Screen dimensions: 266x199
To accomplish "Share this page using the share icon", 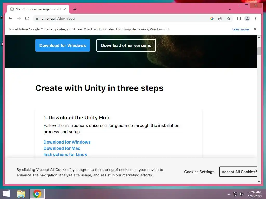I will pyautogui.click(x=220, y=18).
